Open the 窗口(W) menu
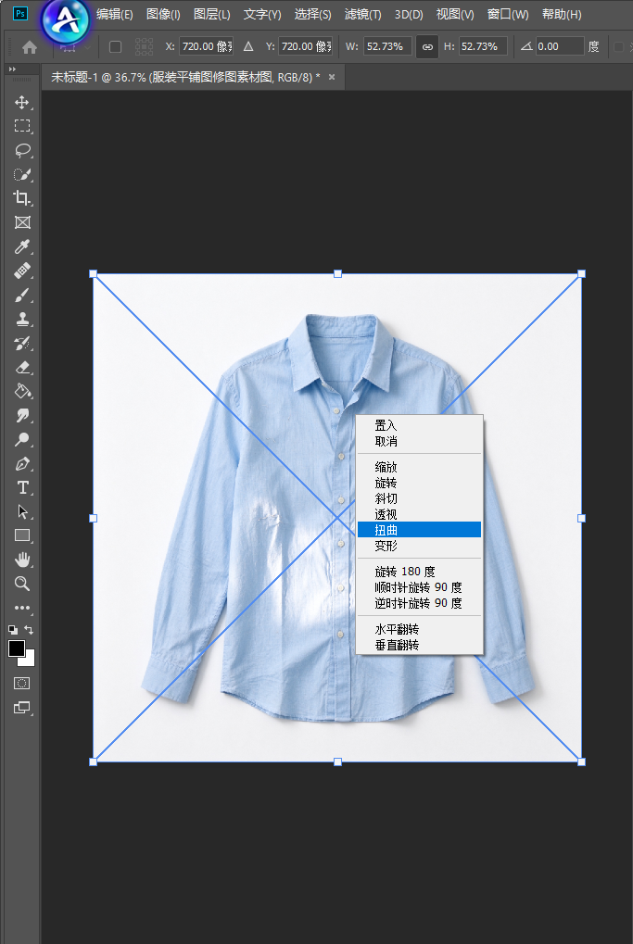This screenshot has width=633, height=944. coord(508,15)
